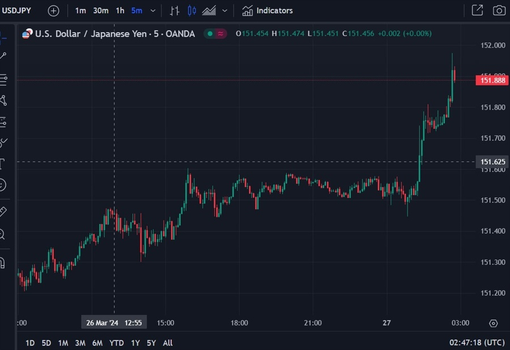This screenshot has height=350, width=510.
Task: Select the zoom in magnifier tool
Action: (x=2, y=234)
